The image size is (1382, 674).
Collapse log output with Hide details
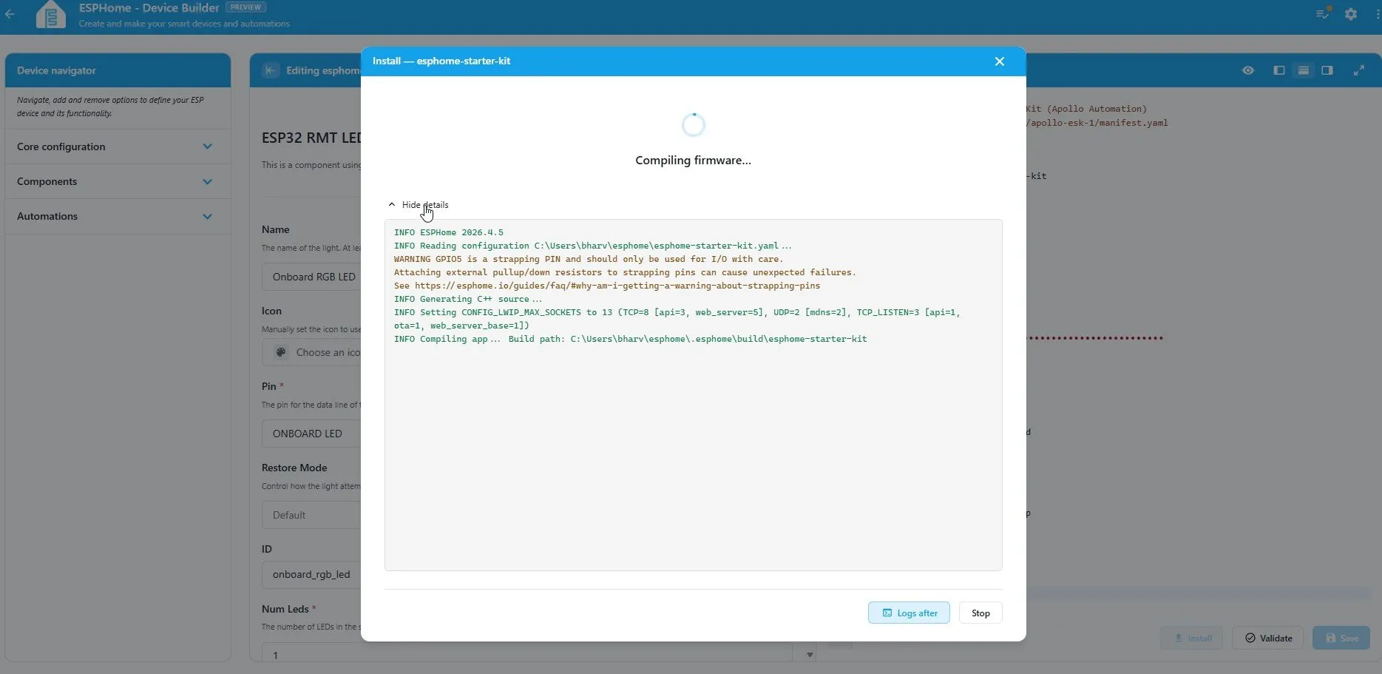click(x=419, y=205)
